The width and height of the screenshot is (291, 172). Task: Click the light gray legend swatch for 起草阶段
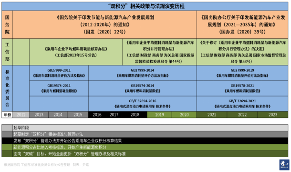[7, 128]
